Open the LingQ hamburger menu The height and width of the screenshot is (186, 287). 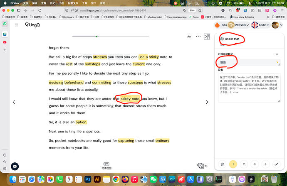click(17, 25)
